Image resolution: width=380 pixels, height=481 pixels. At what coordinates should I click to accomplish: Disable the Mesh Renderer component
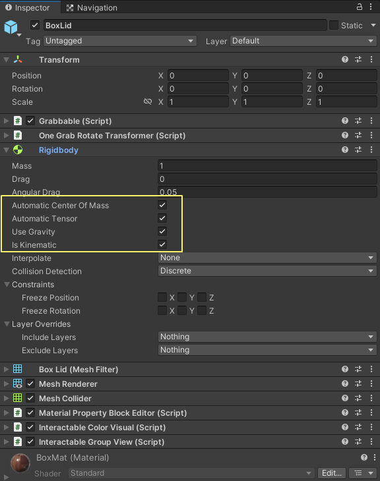(30, 383)
